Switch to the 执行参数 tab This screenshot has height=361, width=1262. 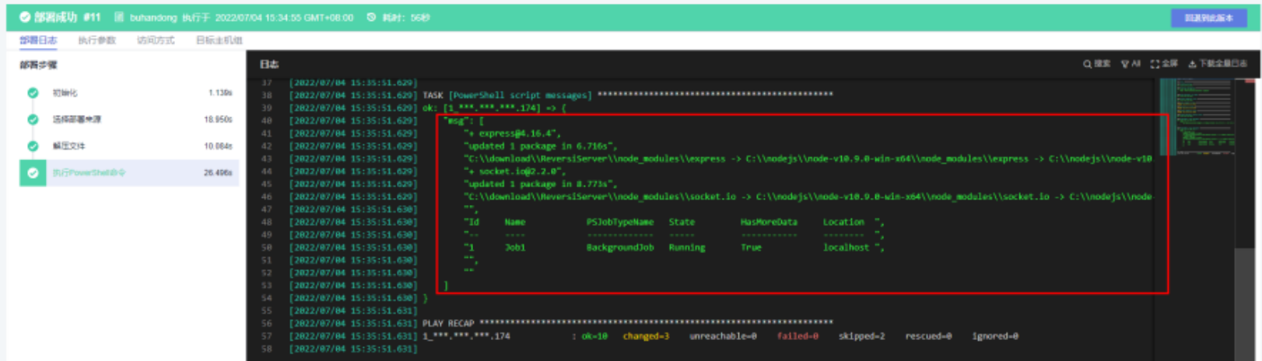pos(97,40)
